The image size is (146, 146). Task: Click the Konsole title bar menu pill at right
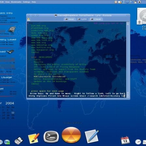[128, 15]
